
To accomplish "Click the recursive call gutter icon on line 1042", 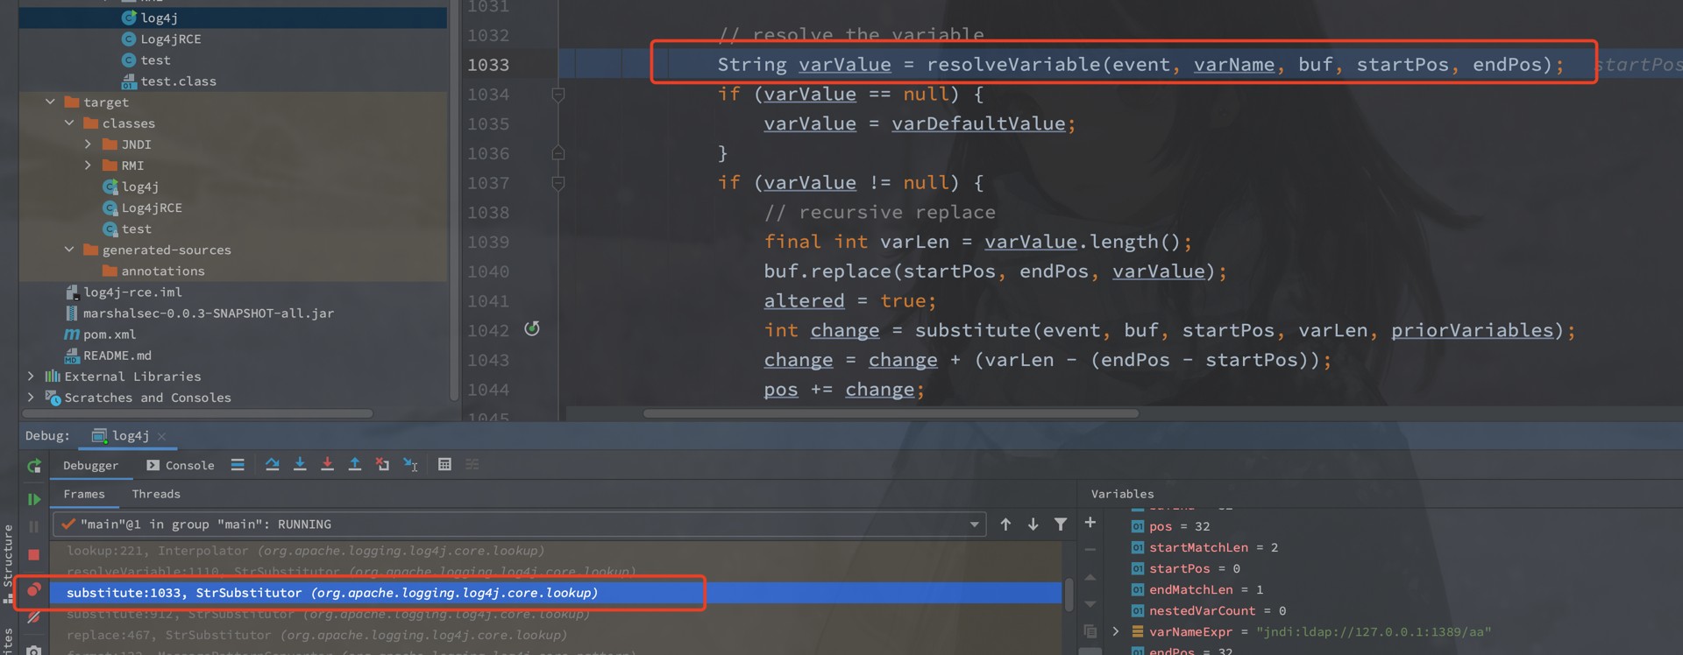I will (532, 329).
